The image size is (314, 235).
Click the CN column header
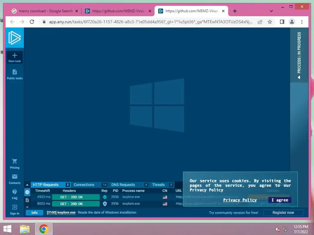(165, 191)
